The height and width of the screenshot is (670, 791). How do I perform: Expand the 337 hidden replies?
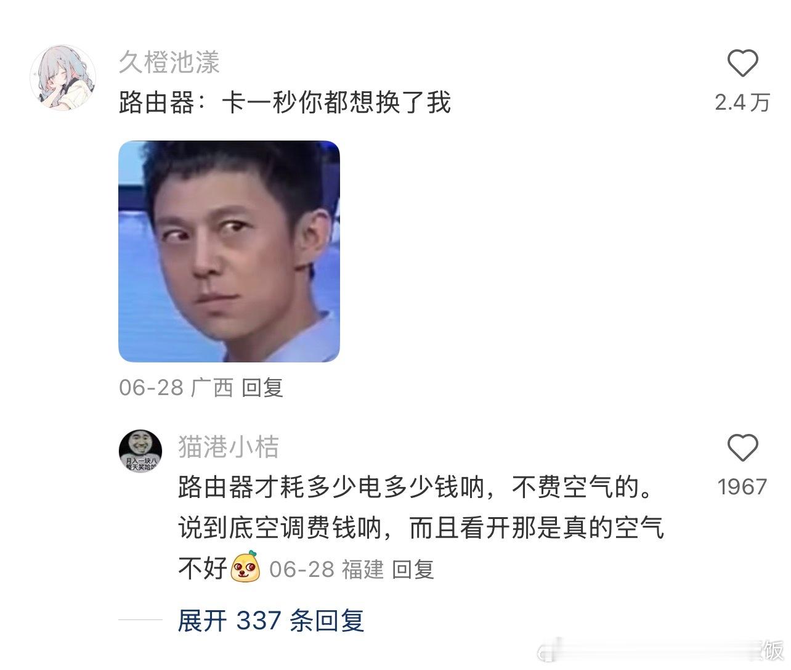271,620
